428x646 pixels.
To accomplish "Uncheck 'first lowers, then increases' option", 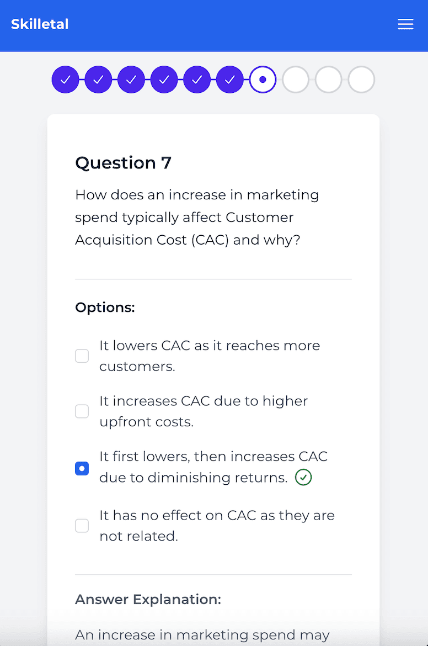I will [x=82, y=469].
